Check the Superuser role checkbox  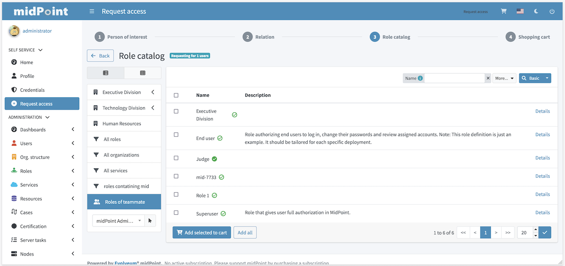[176, 213]
